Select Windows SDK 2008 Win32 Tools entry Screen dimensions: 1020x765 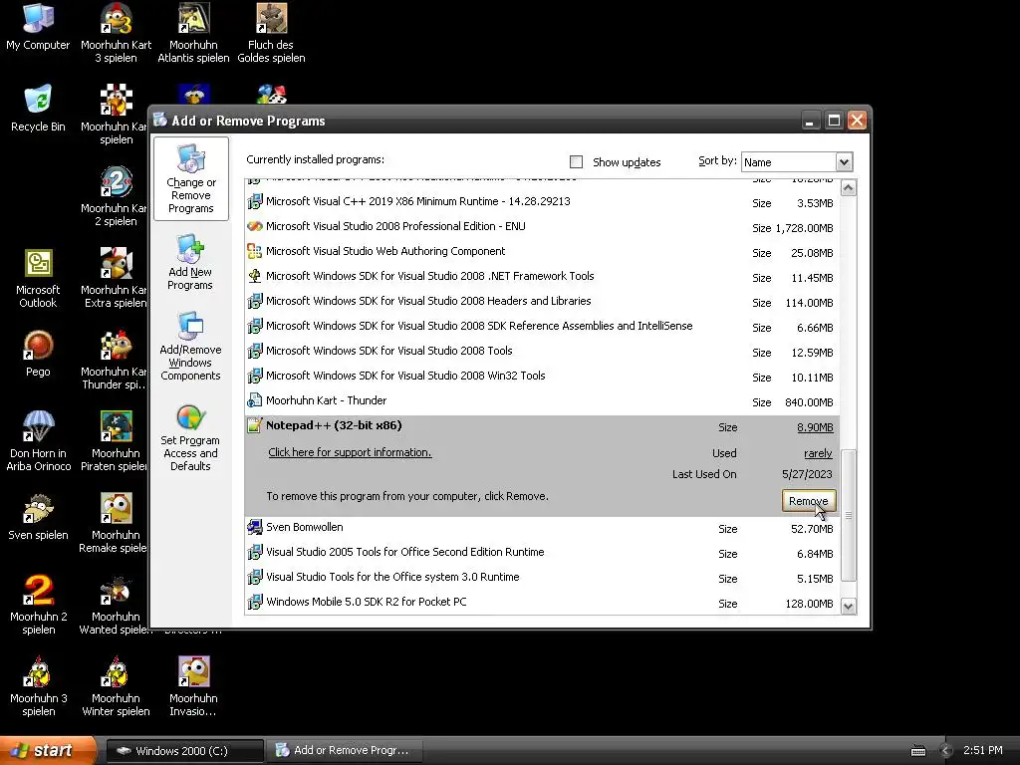tap(543, 376)
